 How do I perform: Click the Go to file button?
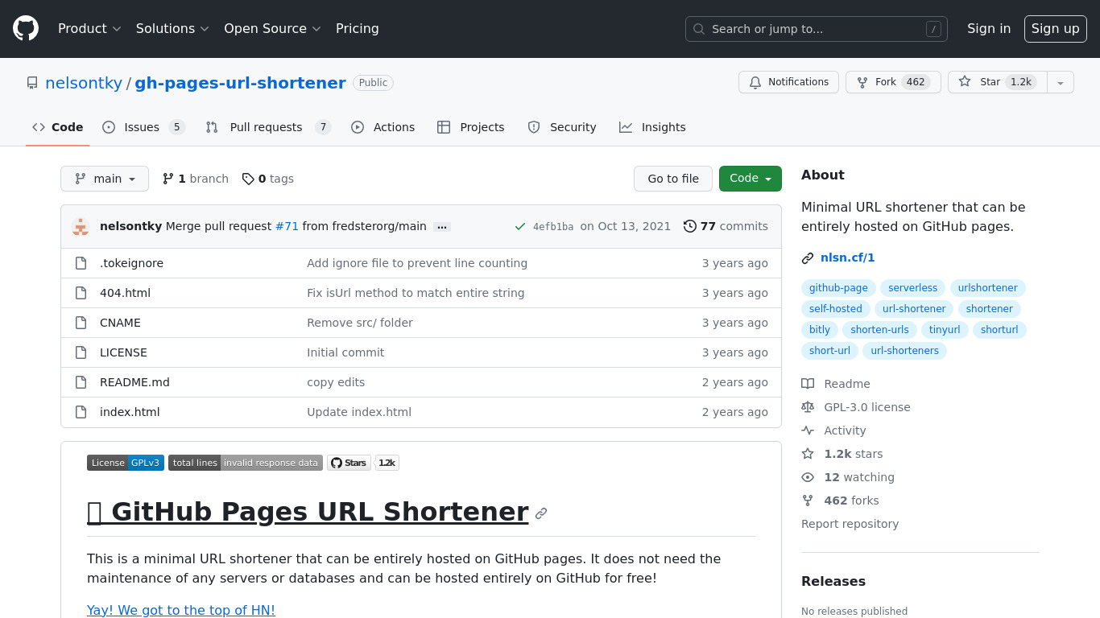[x=673, y=179]
